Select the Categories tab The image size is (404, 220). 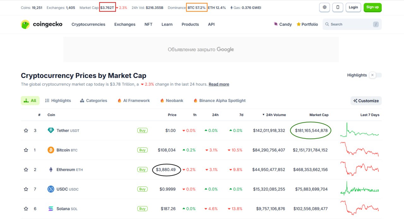(x=93, y=101)
